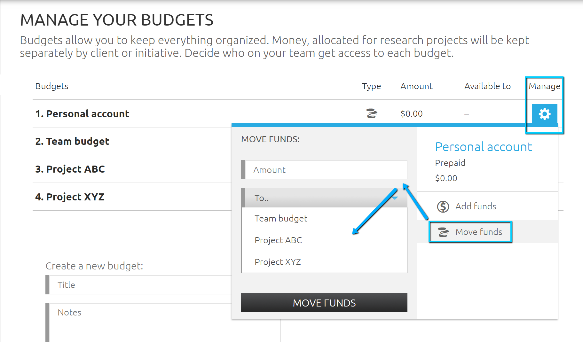Choose Project ABC as destination budget

278,240
